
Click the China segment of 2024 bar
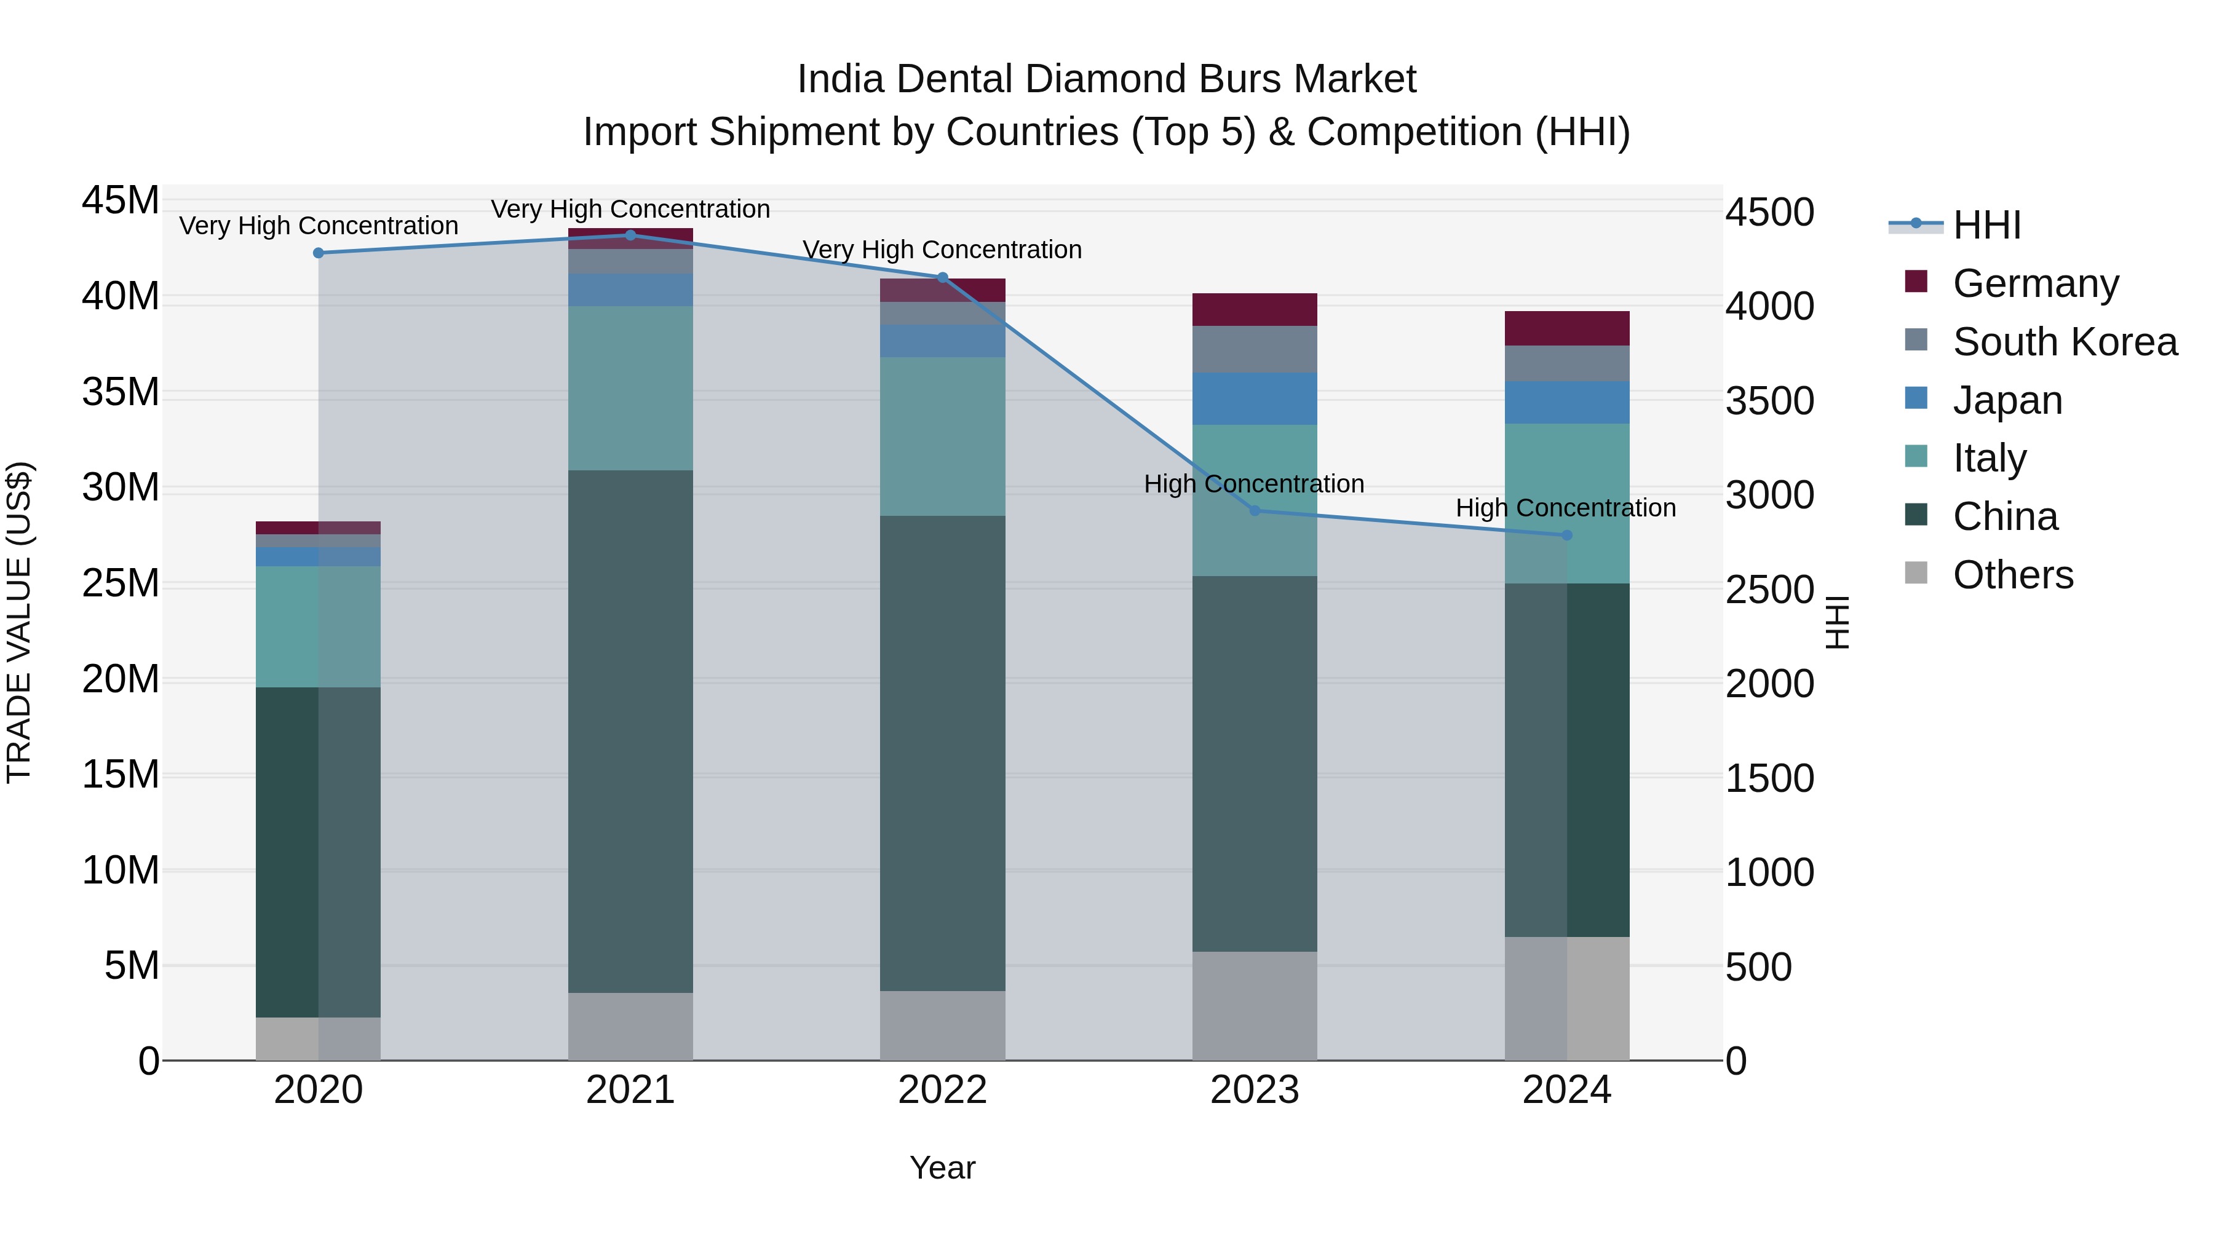pos(1567,761)
